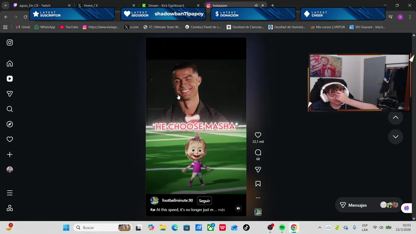
Task: Follow footballminute.90 with the Seguir button
Action: point(204,201)
